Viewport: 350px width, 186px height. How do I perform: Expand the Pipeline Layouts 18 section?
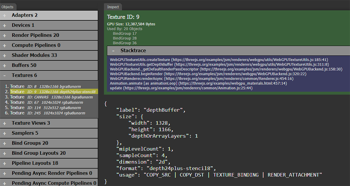(x=49, y=163)
